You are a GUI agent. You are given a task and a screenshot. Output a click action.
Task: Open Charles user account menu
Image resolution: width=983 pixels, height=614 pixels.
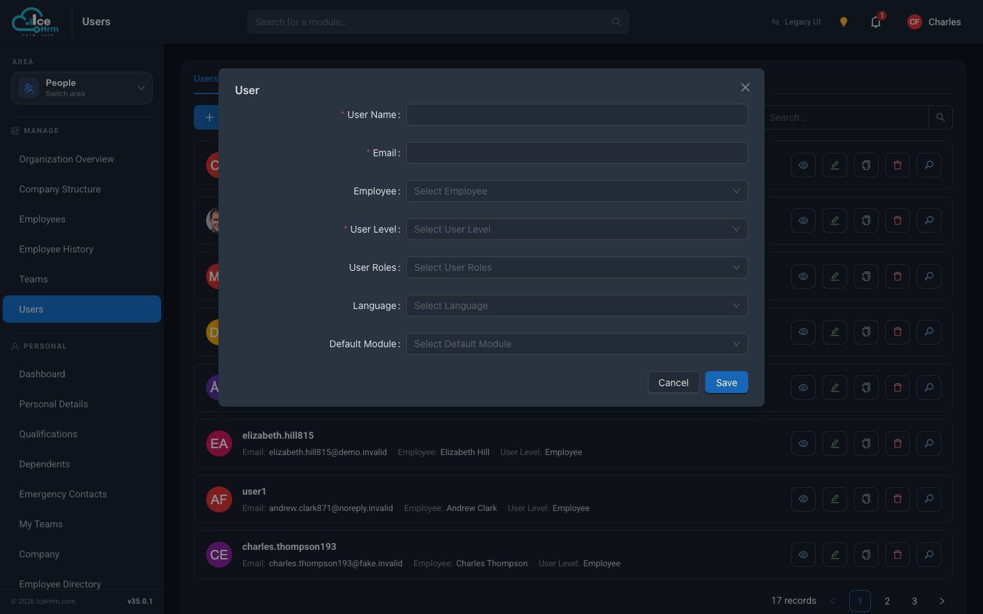tap(934, 22)
